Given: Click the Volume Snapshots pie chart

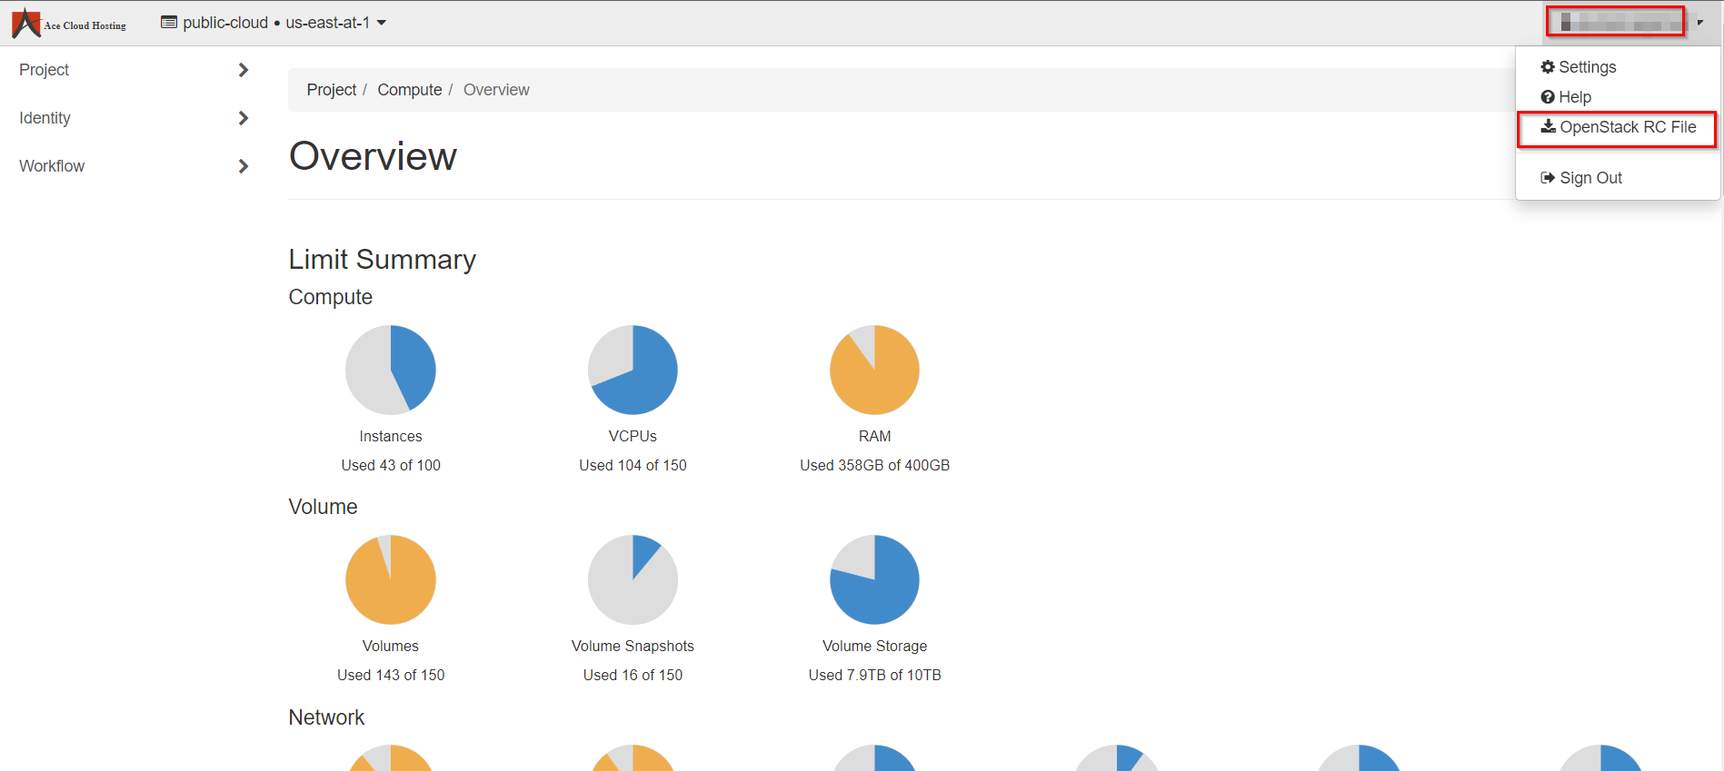Looking at the screenshot, I should [x=633, y=579].
